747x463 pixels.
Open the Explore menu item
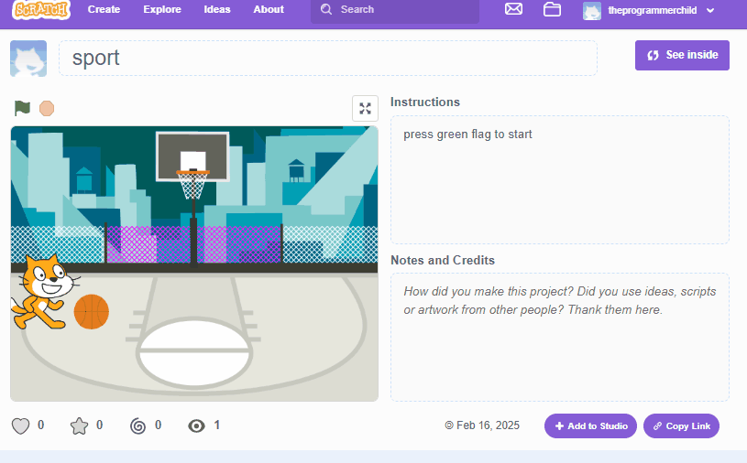point(162,9)
